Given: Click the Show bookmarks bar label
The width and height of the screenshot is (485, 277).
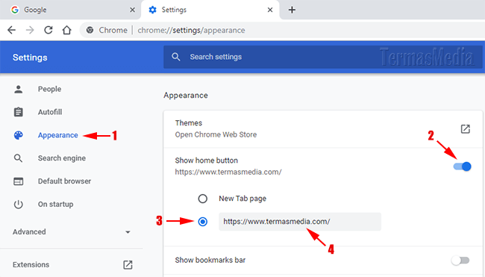Looking at the screenshot, I should [x=210, y=261].
